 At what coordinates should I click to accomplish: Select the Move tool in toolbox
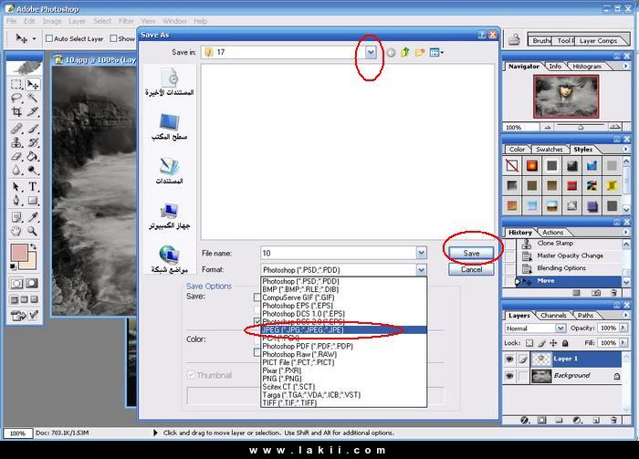(x=33, y=84)
